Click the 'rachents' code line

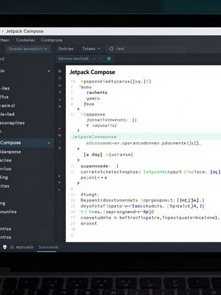[97, 93]
